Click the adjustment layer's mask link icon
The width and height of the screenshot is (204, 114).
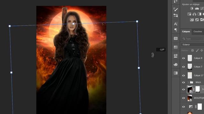[x=196, y=107]
